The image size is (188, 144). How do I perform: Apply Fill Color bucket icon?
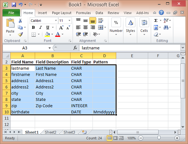click(47, 34)
